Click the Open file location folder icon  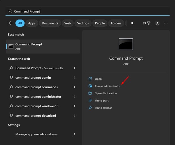coord(90,93)
